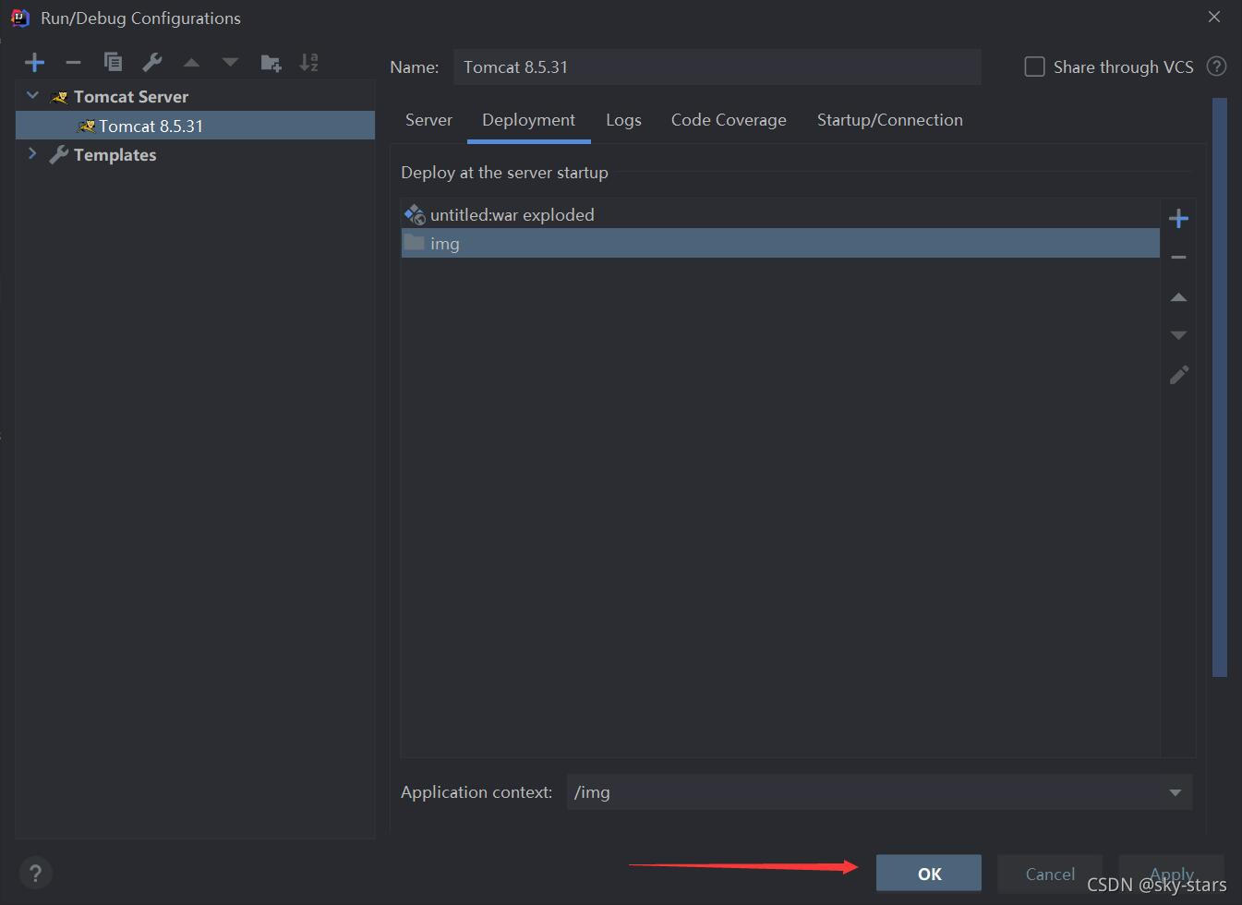The height and width of the screenshot is (905, 1242).
Task: Select Templates item in tree
Action: pyautogui.click(x=115, y=155)
